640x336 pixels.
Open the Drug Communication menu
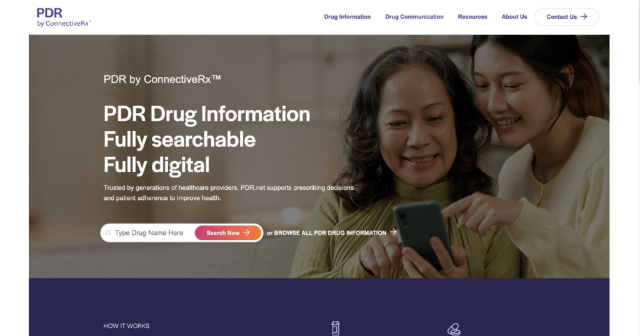pyautogui.click(x=414, y=17)
